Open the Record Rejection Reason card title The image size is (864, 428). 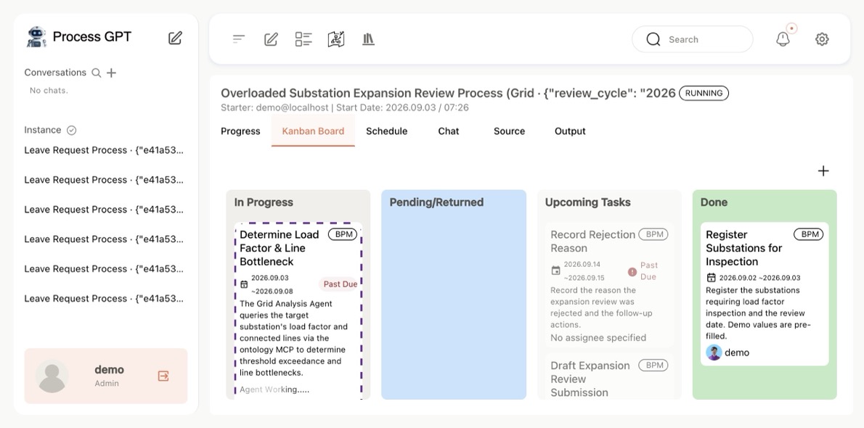pos(592,242)
